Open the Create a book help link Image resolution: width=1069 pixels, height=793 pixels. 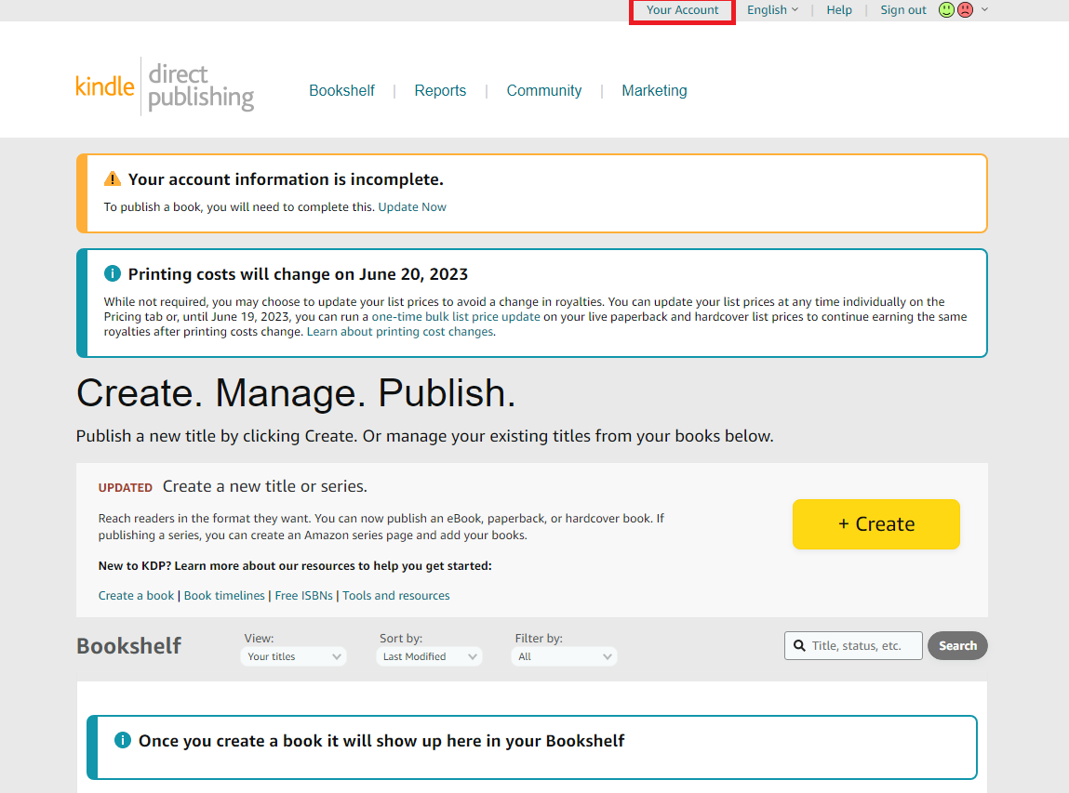click(x=137, y=595)
